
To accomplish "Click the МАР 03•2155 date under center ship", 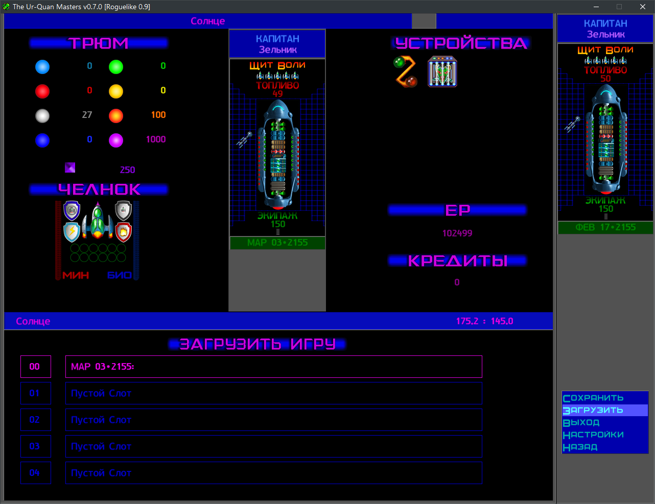I will click(277, 243).
